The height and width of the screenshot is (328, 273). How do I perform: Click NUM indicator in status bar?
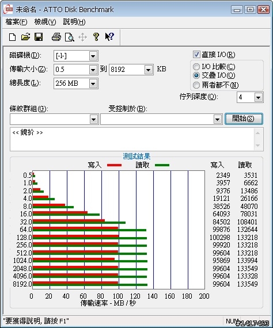click(x=232, y=321)
